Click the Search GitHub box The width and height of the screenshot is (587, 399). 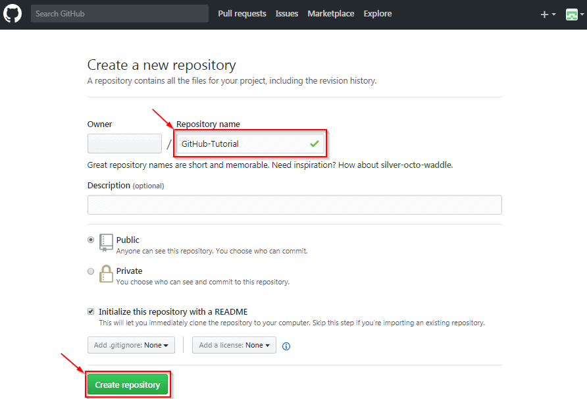[120, 13]
